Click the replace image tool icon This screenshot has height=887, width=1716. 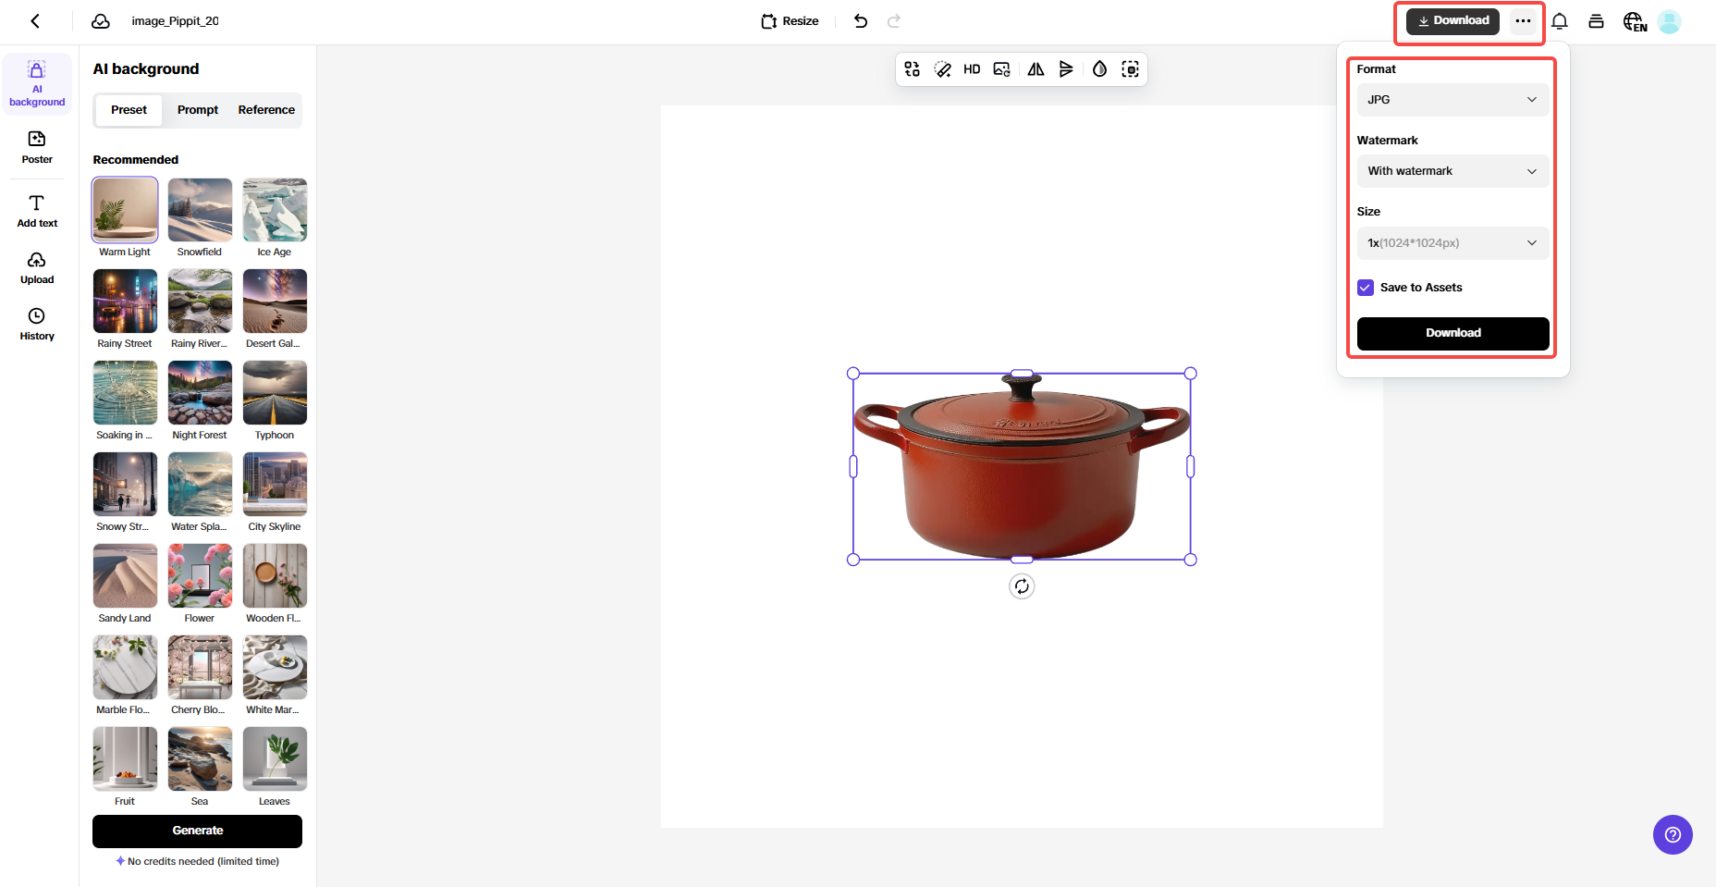913,69
